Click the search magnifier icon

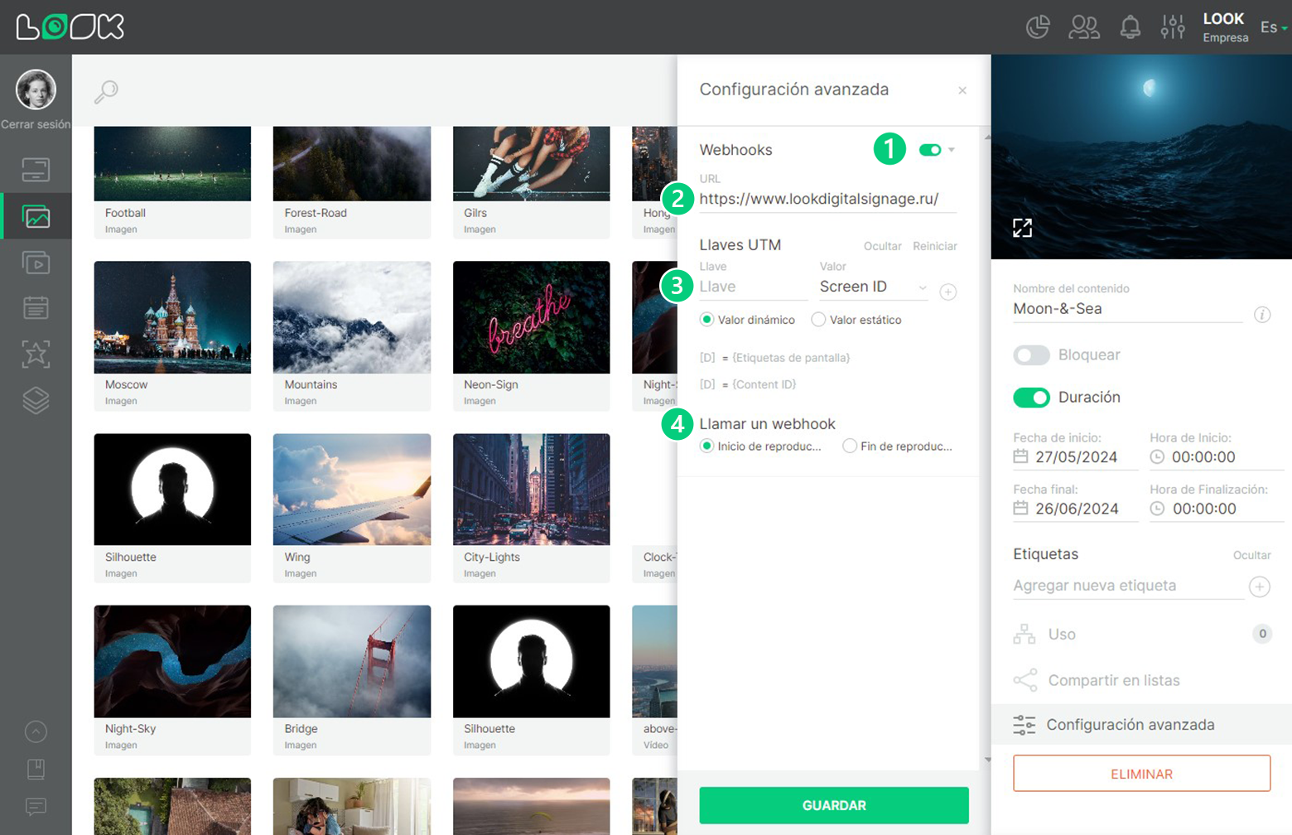106,91
